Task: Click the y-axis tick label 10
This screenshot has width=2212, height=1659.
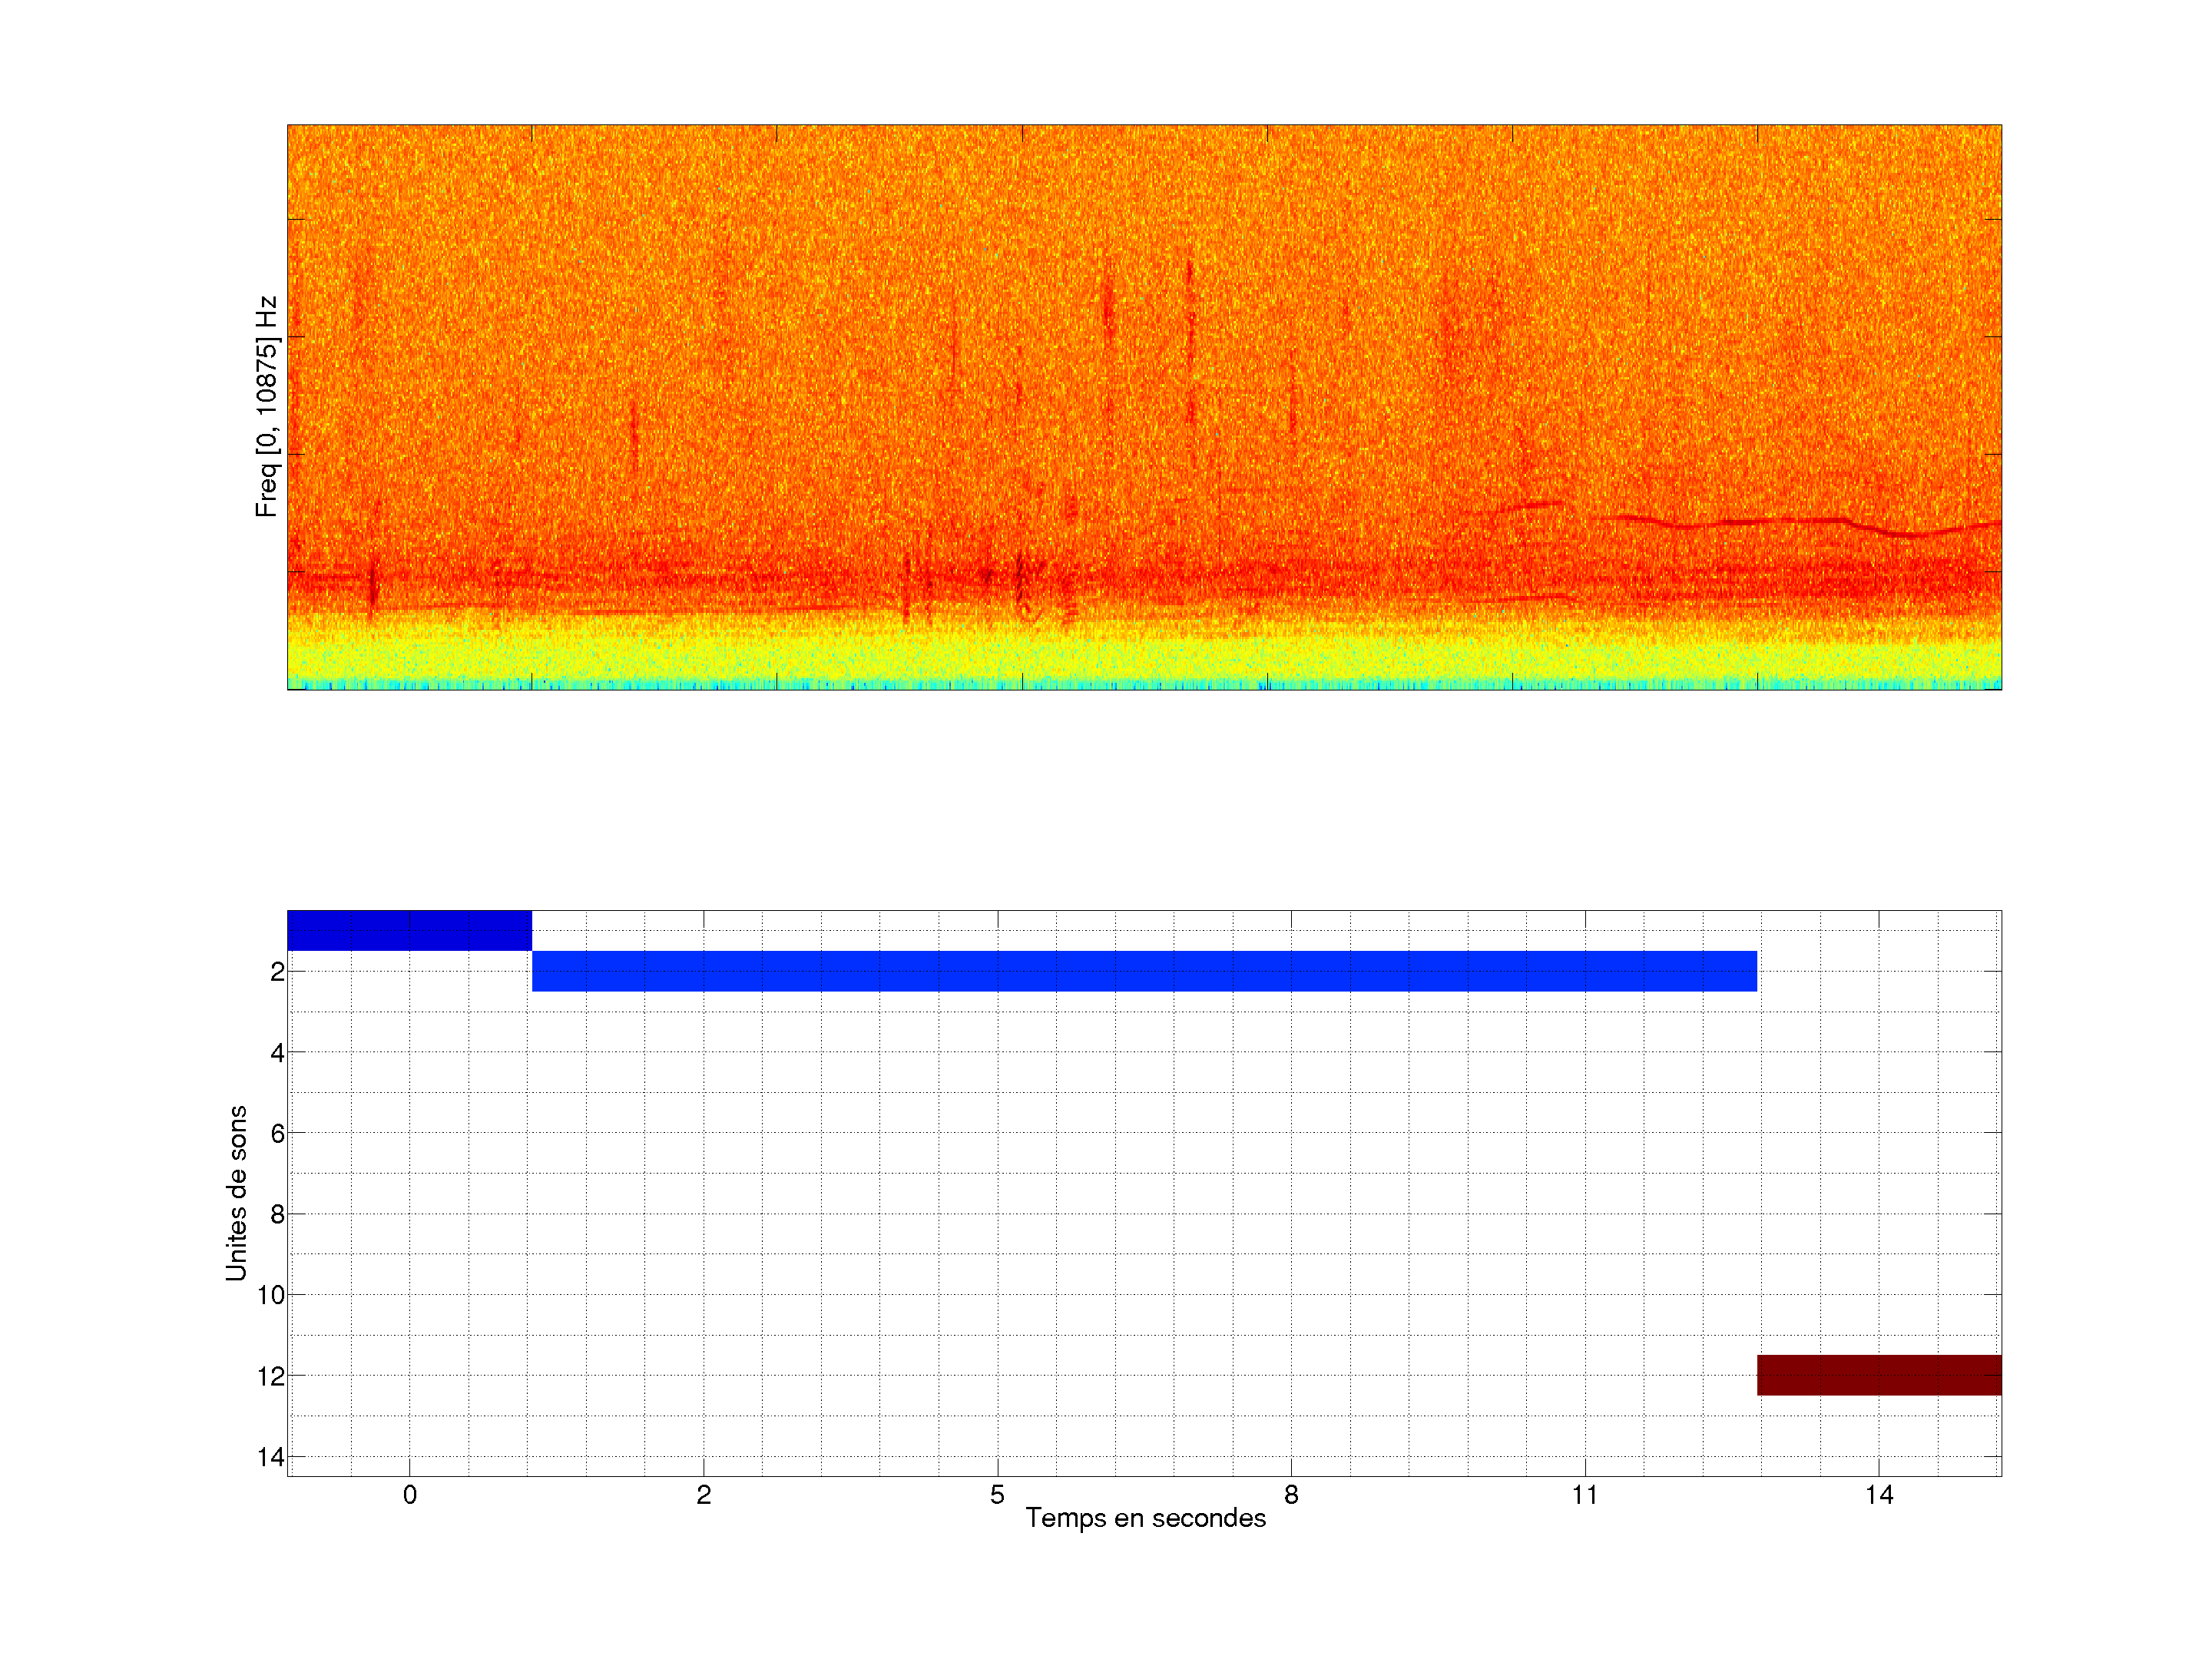Action: coord(271,1295)
